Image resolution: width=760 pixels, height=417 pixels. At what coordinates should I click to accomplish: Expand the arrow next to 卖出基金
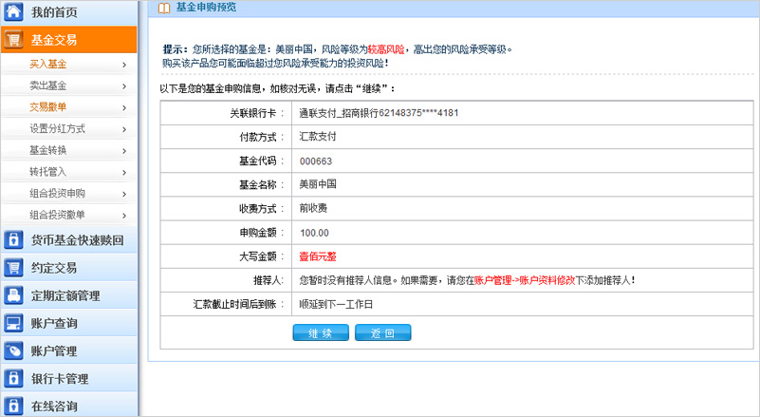click(x=124, y=85)
